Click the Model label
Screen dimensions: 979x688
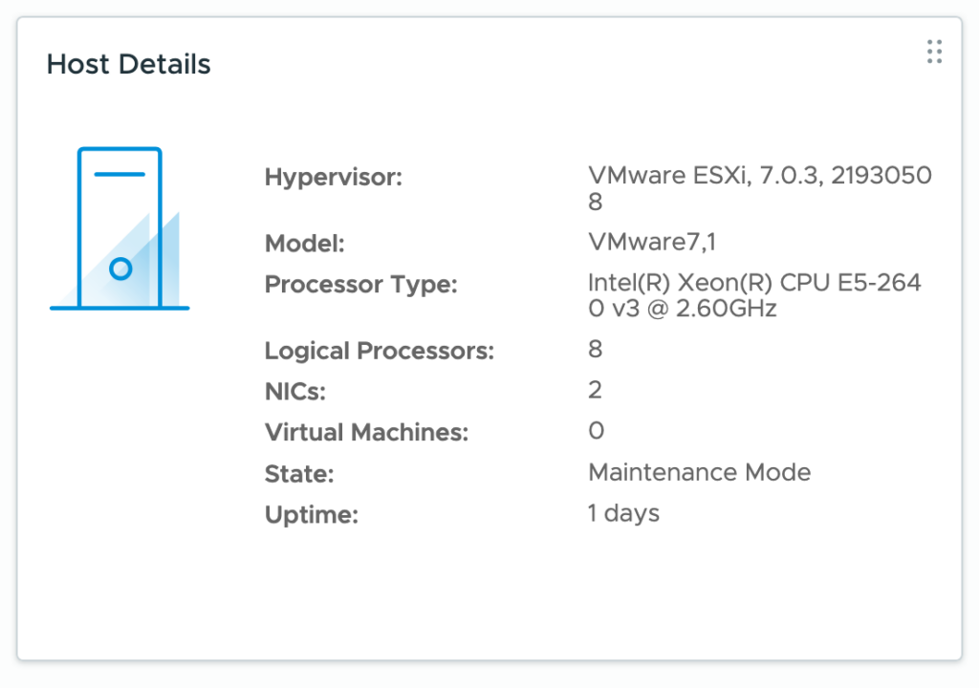click(304, 244)
